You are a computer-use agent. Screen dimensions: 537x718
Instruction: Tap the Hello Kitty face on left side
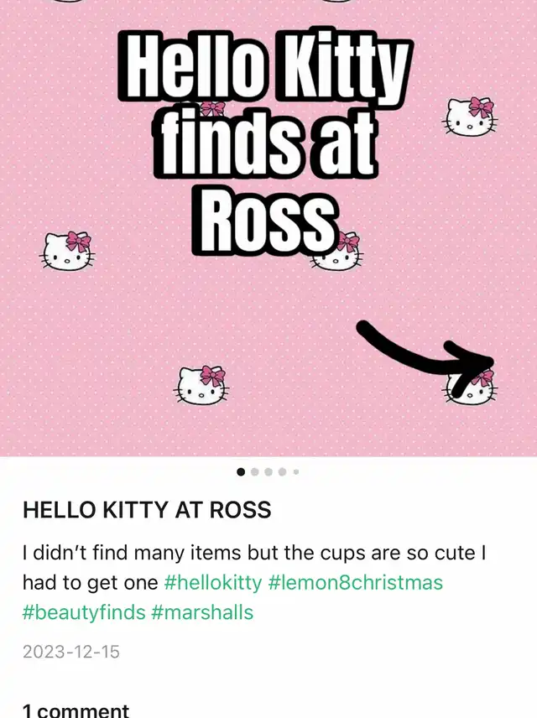pyautogui.click(x=68, y=251)
